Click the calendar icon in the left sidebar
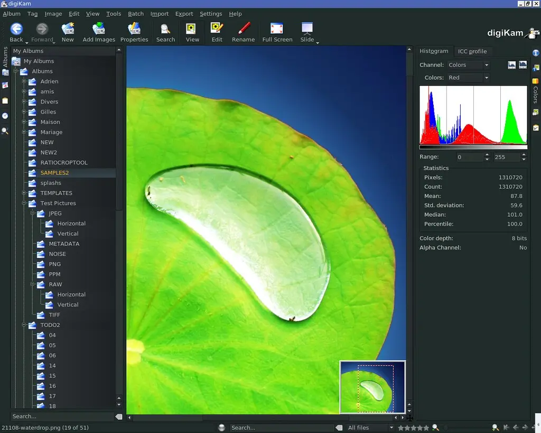 (x=5, y=85)
